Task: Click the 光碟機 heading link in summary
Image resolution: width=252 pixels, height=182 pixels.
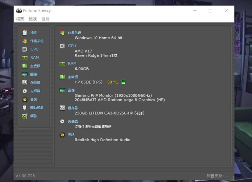Action: [x=73, y=121]
